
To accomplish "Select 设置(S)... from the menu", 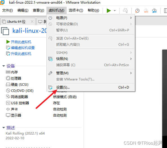I will click(x=91, y=87).
